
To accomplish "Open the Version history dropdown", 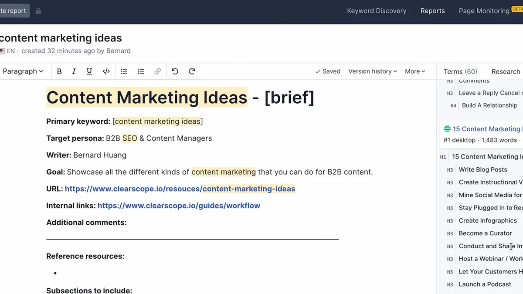I will [373, 71].
